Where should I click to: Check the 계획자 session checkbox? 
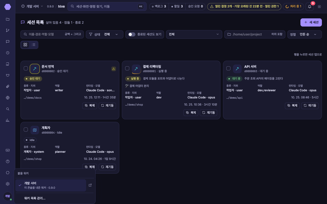tap(26, 130)
